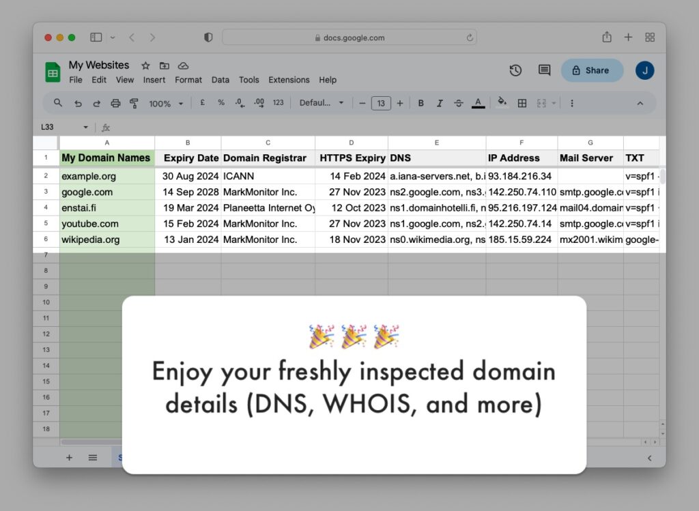Click the merge cells icon
699x511 pixels.
(x=541, y=103)
